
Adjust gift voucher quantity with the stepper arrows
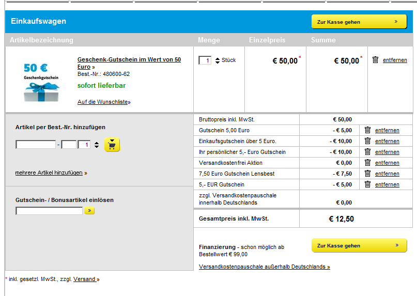pos(218,60)
